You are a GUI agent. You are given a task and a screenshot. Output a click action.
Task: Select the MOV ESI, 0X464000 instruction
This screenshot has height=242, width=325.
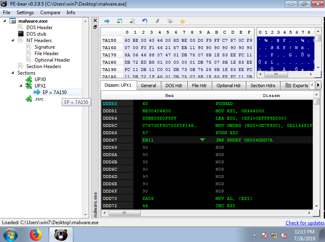[x=240, y=111]
